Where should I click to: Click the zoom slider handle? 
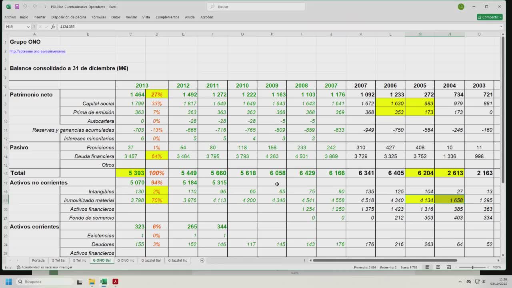472,267
